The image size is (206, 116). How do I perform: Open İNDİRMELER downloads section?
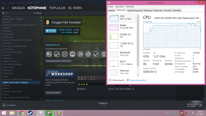click(103, 103)
